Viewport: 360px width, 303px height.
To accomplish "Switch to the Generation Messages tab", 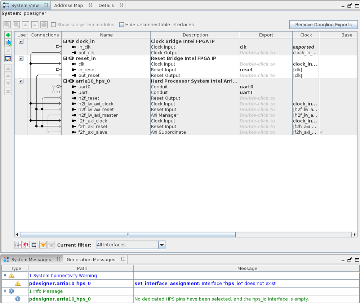I will click(91, 260).
